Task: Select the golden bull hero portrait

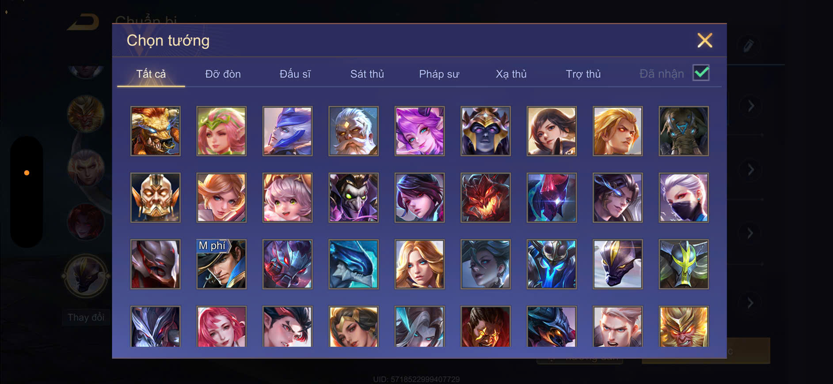Action: pos(155,131)
